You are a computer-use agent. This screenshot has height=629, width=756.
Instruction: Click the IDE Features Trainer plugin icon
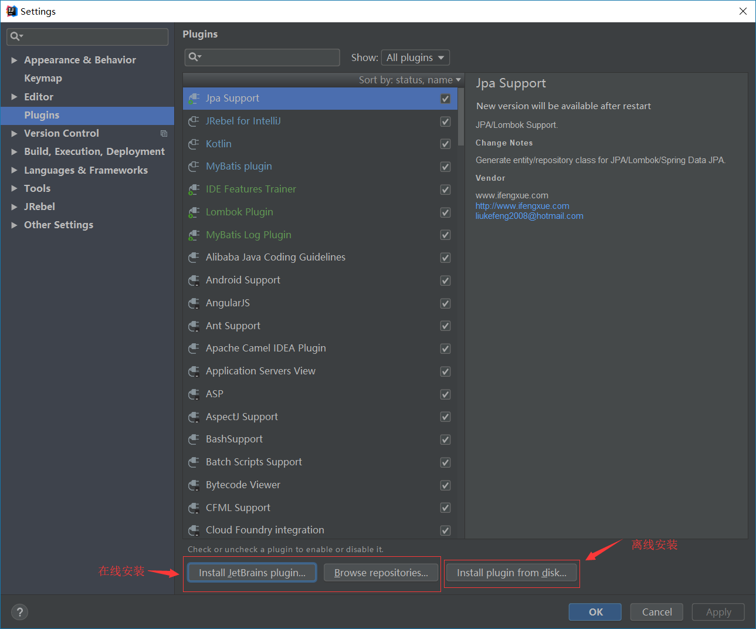click(x=194, y=190)
